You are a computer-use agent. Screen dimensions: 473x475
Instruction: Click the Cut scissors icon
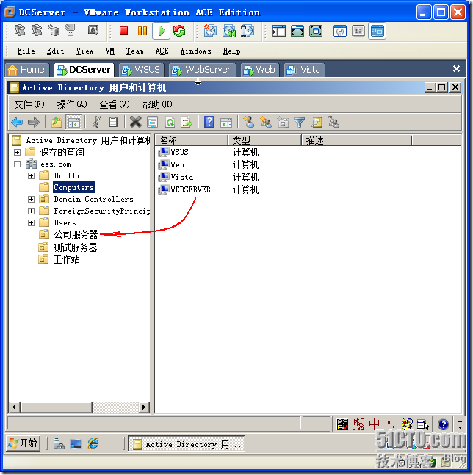click(x=96, y=123)
